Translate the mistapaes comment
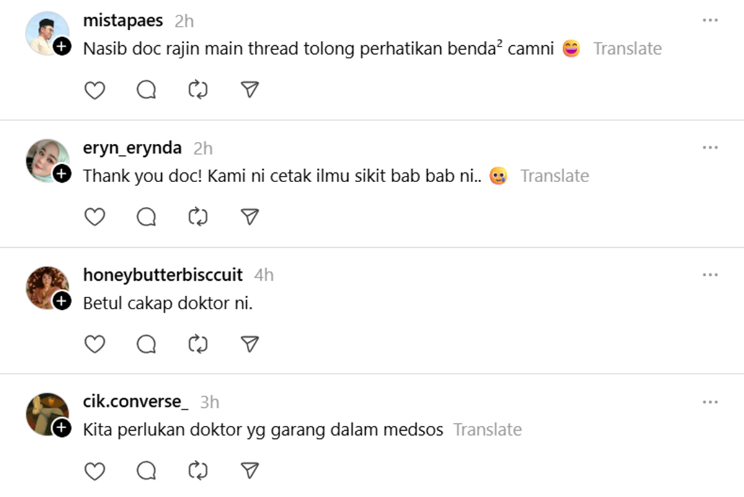The image size is (744, 497). [627, 48]
